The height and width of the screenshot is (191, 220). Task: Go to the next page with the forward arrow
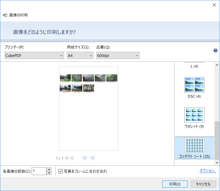click(92, 157)
